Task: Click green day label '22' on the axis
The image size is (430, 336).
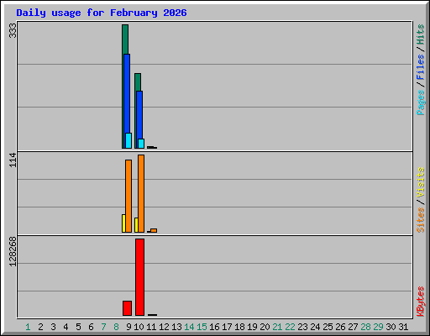Action: [290, 327]
